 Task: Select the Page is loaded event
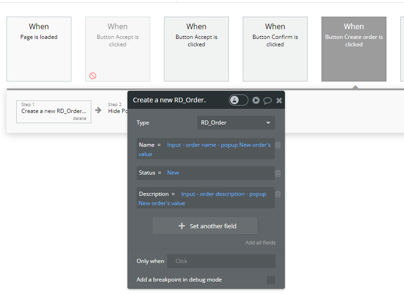[39, 49]
